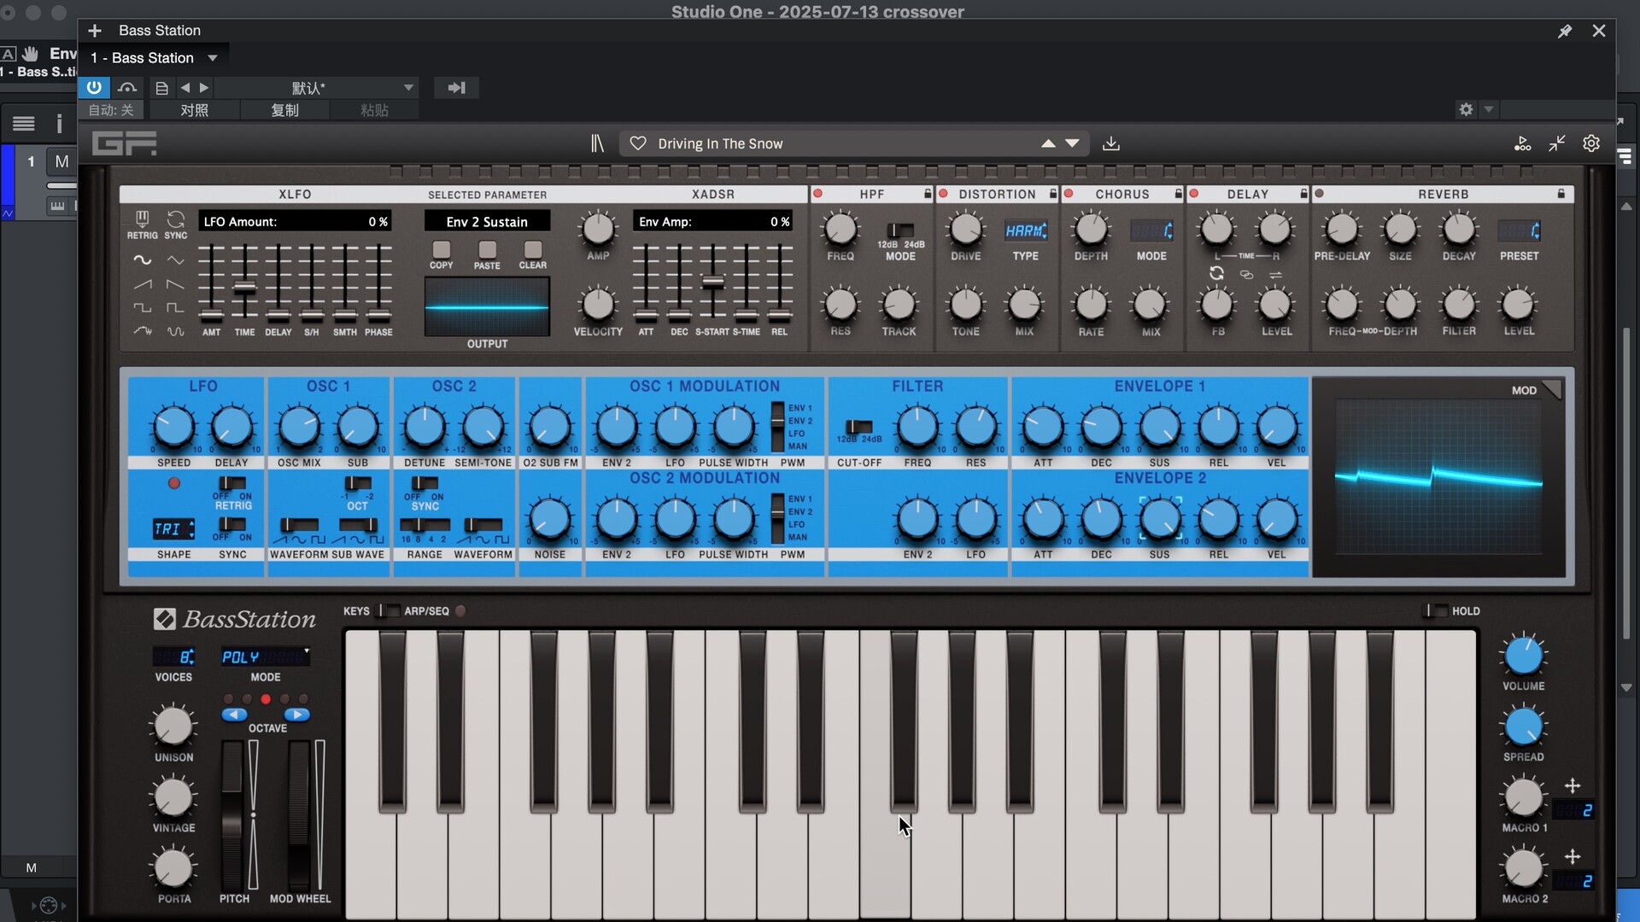
Task: Click the delay link chain icon
Action: coord(1246,274)
